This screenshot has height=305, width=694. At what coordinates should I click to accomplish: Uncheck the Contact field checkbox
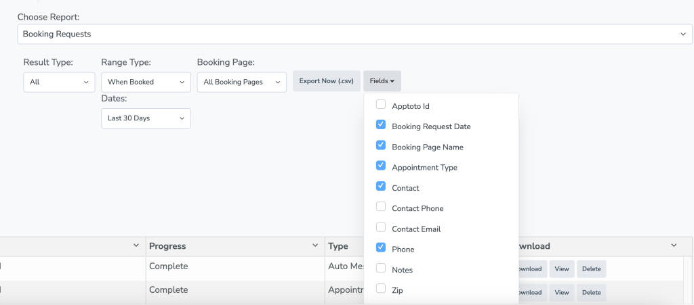coord(381,187)
